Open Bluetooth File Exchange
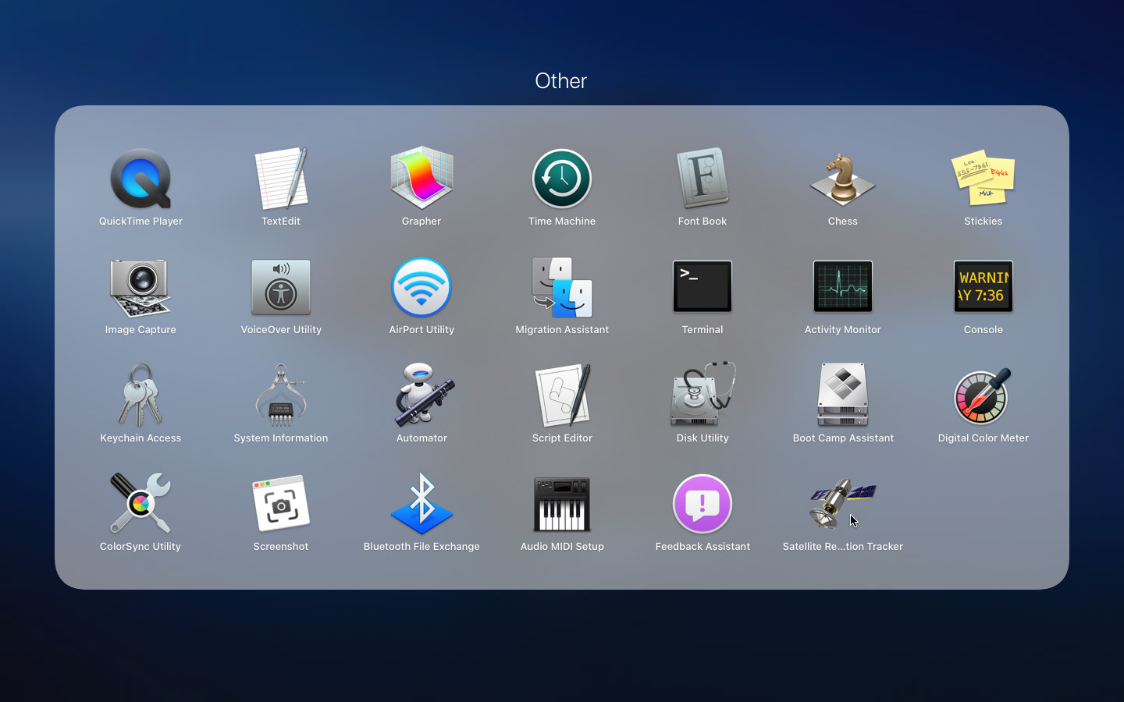The image size is (1124, 702). [421, 505]
